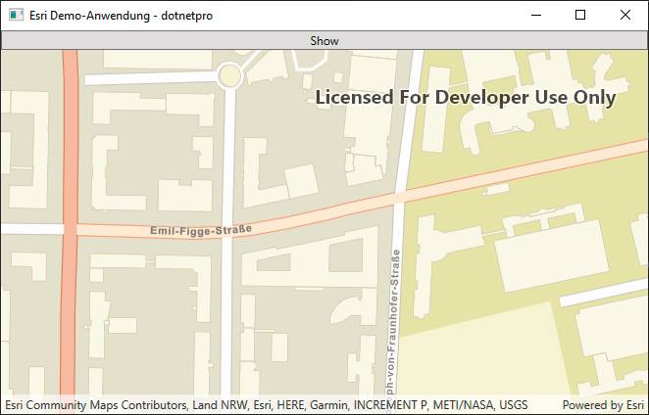This screenshot has height=415, width=649.
Task: Click the Esri Community Maps Contributors attribution
Action: 267,404
